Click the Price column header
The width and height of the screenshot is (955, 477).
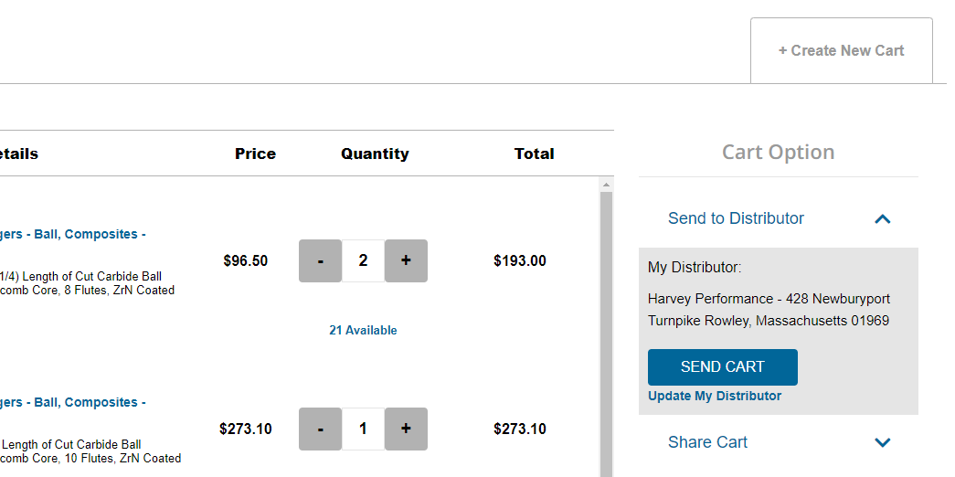pos(255,154)
